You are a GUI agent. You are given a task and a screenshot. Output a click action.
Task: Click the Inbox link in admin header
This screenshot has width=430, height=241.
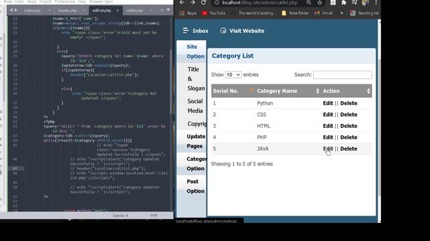click(196, 31)
